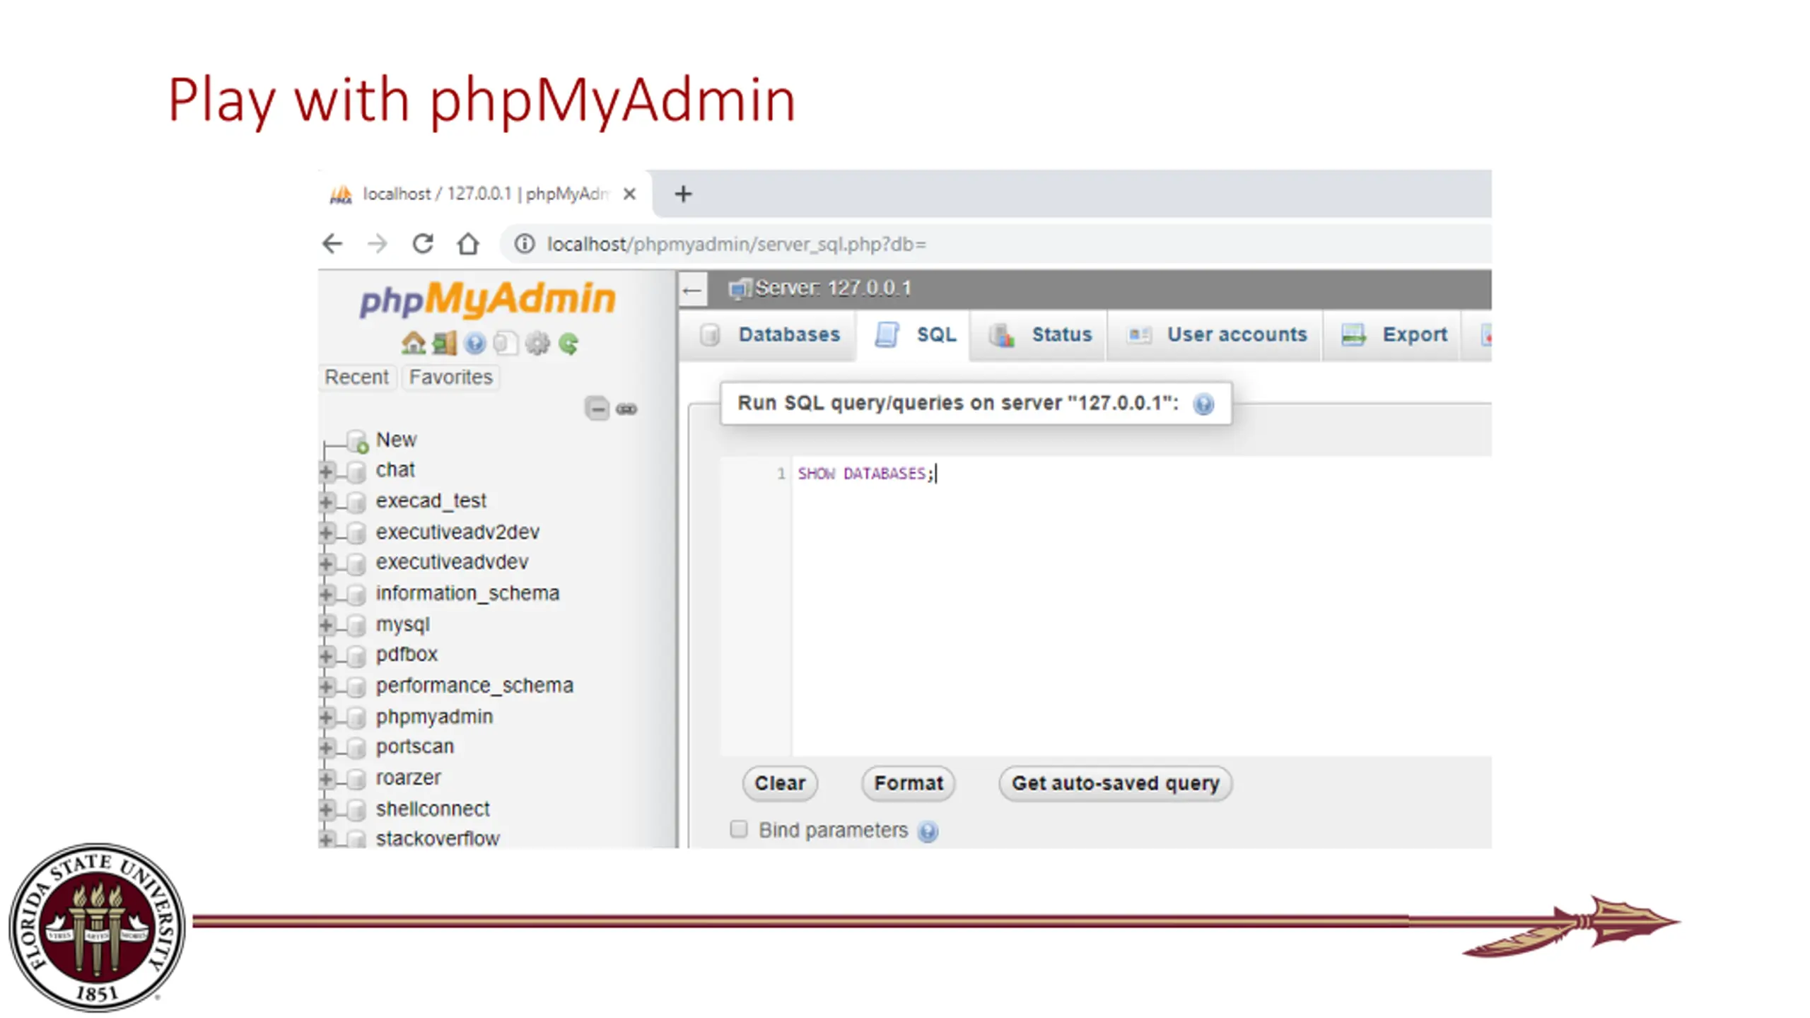Click green reload navigation panel icon

click(x=568, y=344)
